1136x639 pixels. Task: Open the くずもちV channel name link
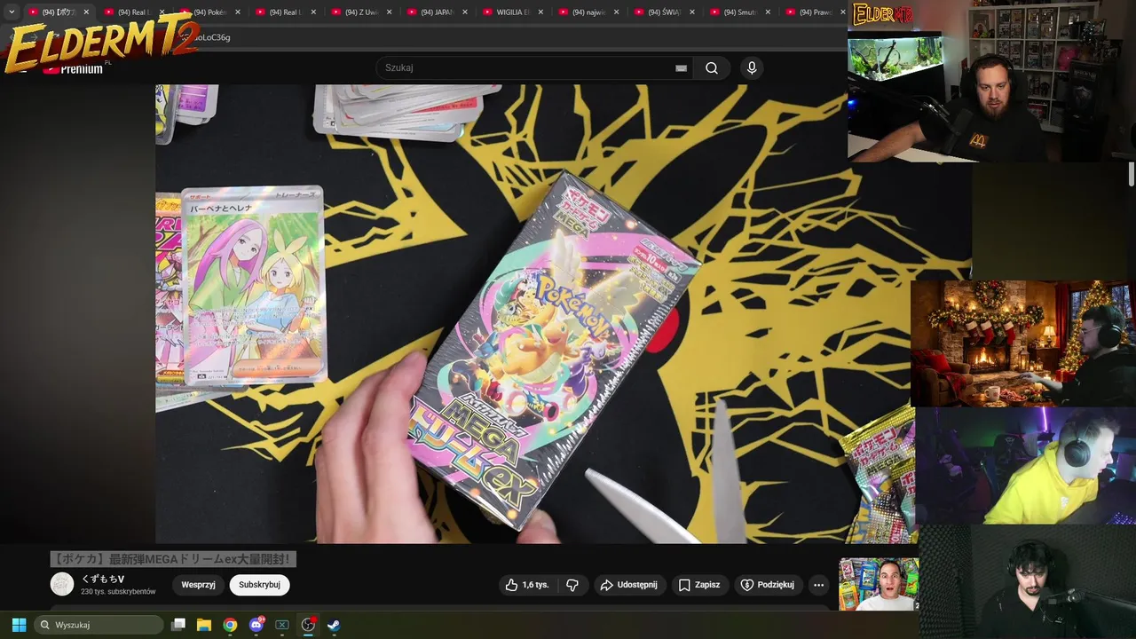[103, 580]
